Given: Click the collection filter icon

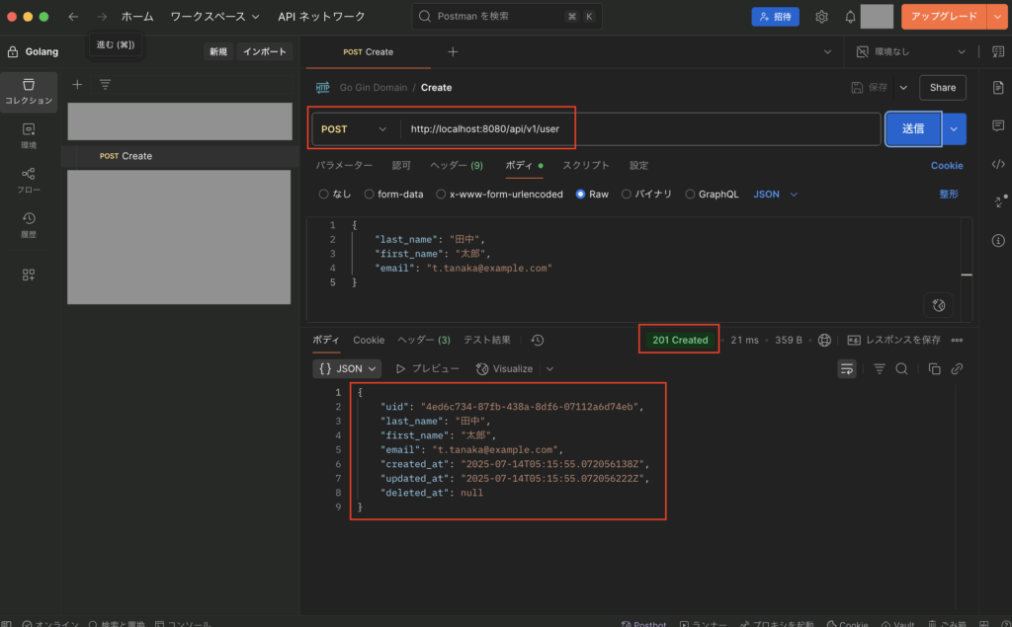Looking at the screenshot, I should pyautogui.click(x=105, y=85).
